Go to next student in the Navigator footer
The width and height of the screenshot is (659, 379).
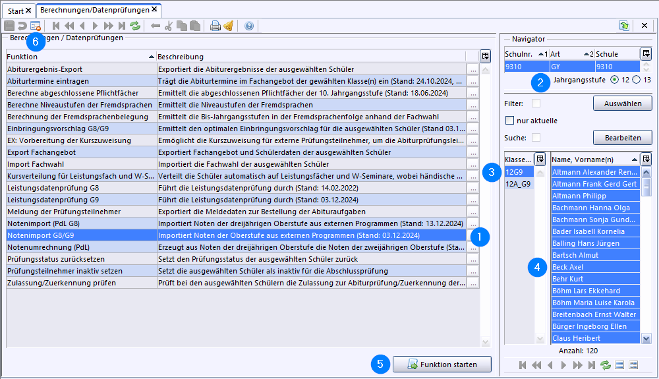click(563, 365)
